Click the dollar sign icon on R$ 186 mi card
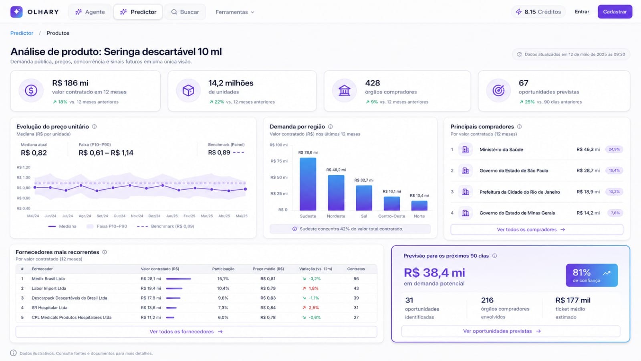641x361 pixels. 31,91
